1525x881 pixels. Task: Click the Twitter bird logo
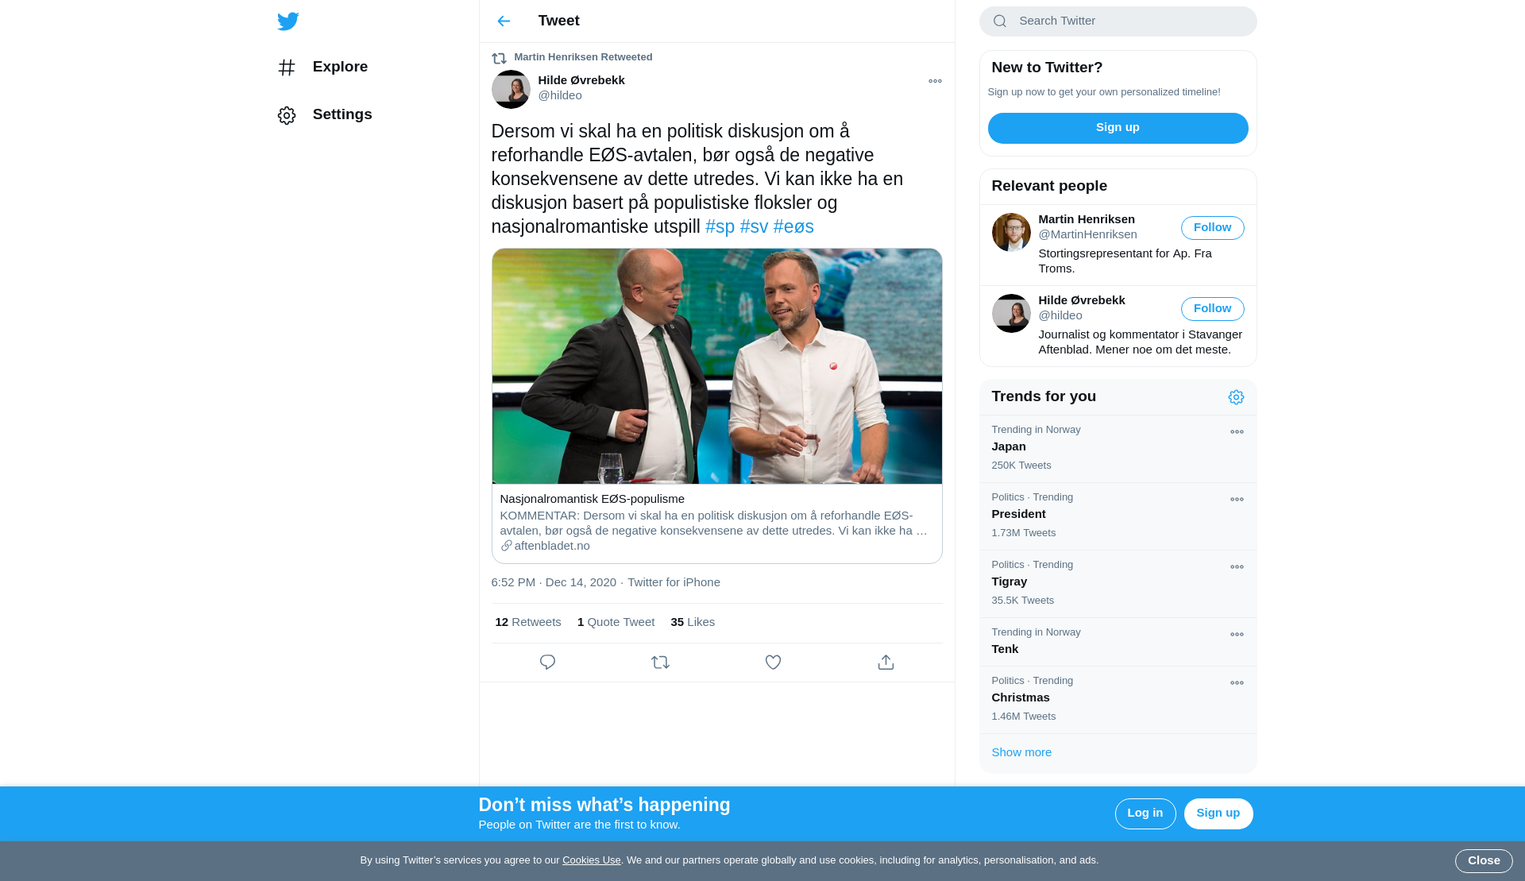point(288,21)
